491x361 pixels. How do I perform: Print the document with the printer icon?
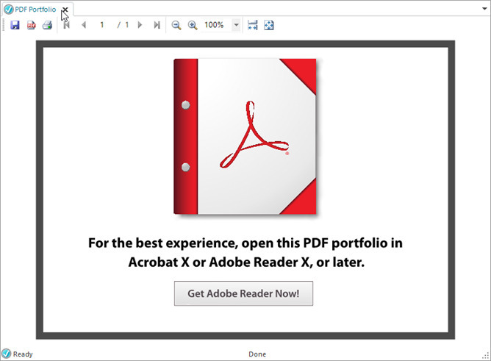coord(47,25)
